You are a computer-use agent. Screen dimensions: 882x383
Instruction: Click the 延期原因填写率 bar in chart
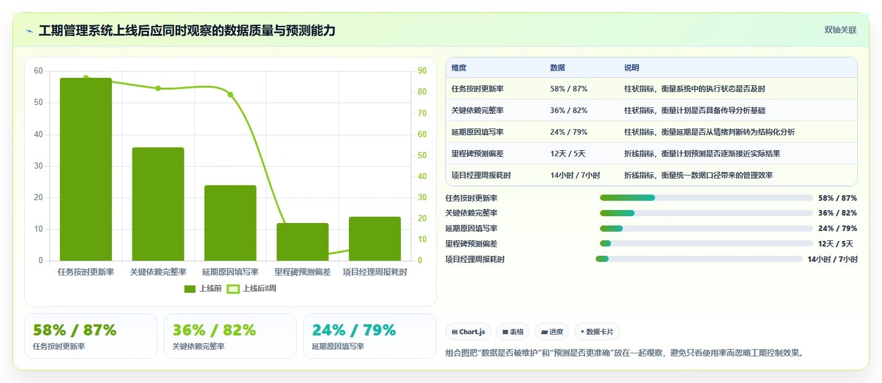click(x=231, y=223)
